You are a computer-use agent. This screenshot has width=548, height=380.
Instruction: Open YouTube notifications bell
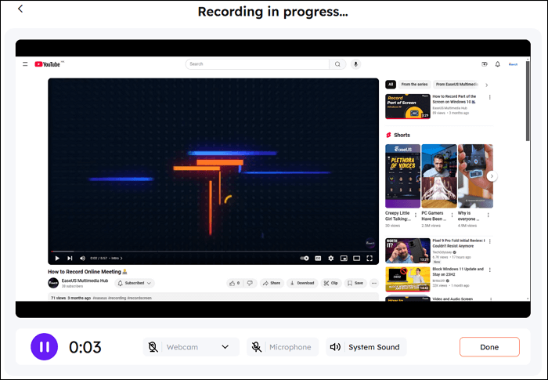(x=498, y=64)
